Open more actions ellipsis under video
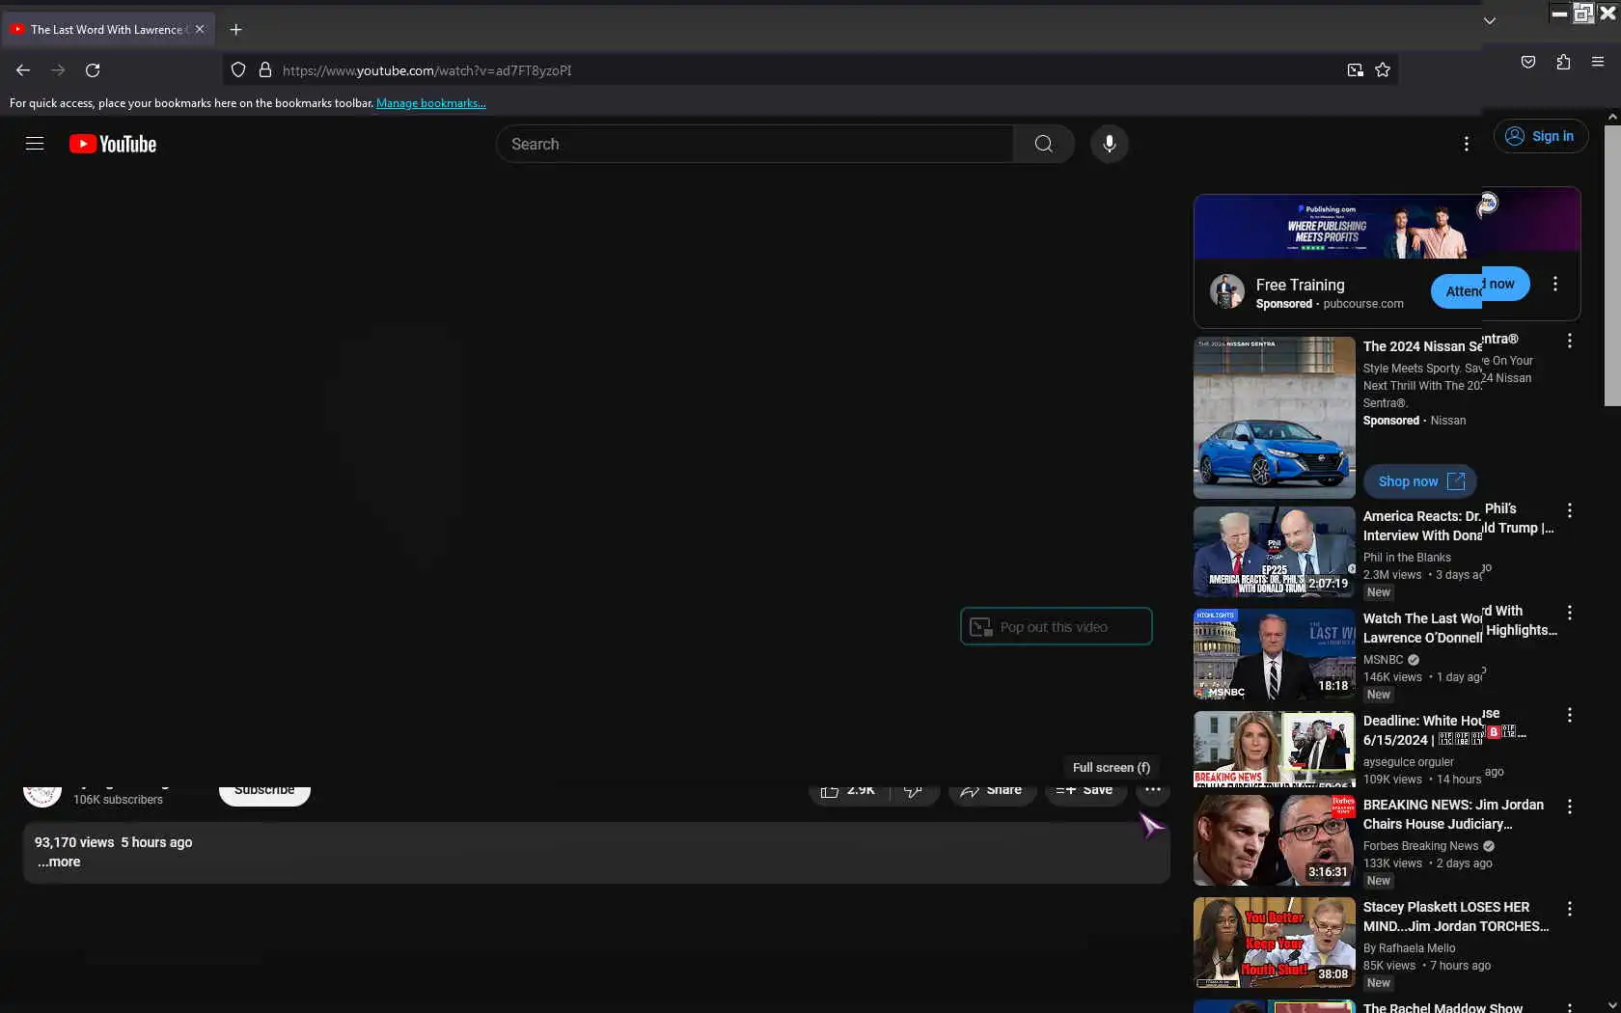This screenshot has height=1013, width=1621. (x=1153, y=790)
